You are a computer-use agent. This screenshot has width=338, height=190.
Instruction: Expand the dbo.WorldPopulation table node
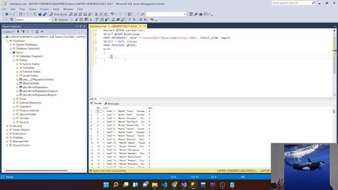coord(17,87)
